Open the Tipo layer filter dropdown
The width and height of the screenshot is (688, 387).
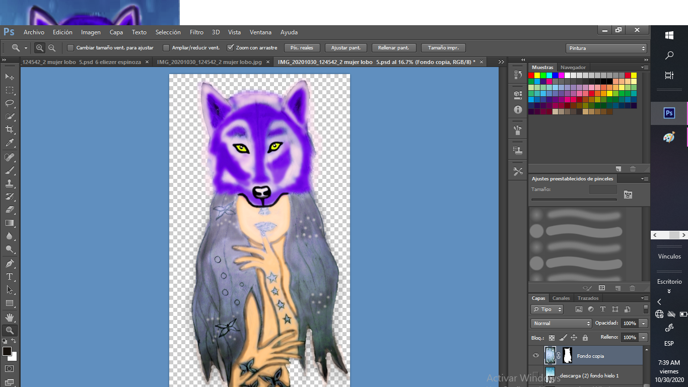coord(547,309)
